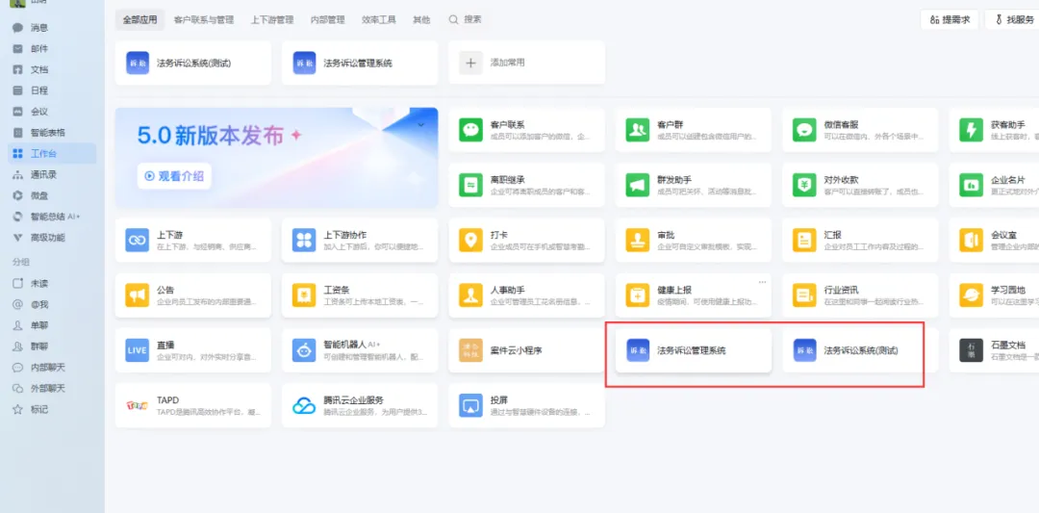Open the 腾讯云企业服务 cloud icon
Image resolution: width=1039 pixels, height=513 pixels.
(304, 405)
